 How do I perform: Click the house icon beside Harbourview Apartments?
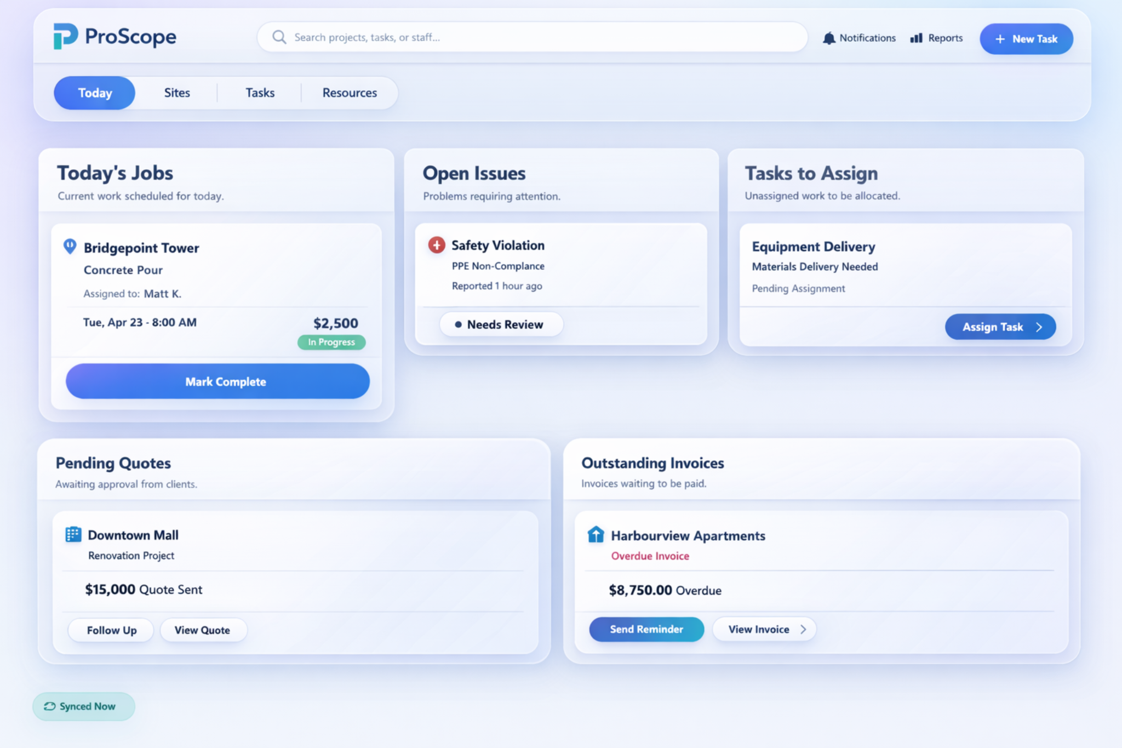pos(596,535)
